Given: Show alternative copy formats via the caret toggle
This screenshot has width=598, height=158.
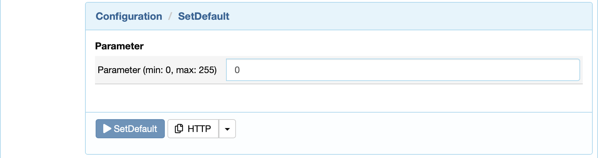Looking at the screenshot, I should 227,129.
